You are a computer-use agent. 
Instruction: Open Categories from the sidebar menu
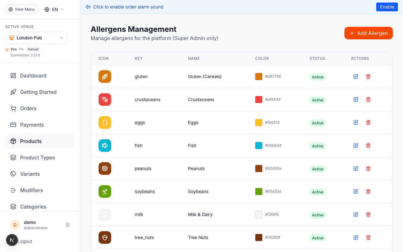pyautogui.click(x=33, y=207)
